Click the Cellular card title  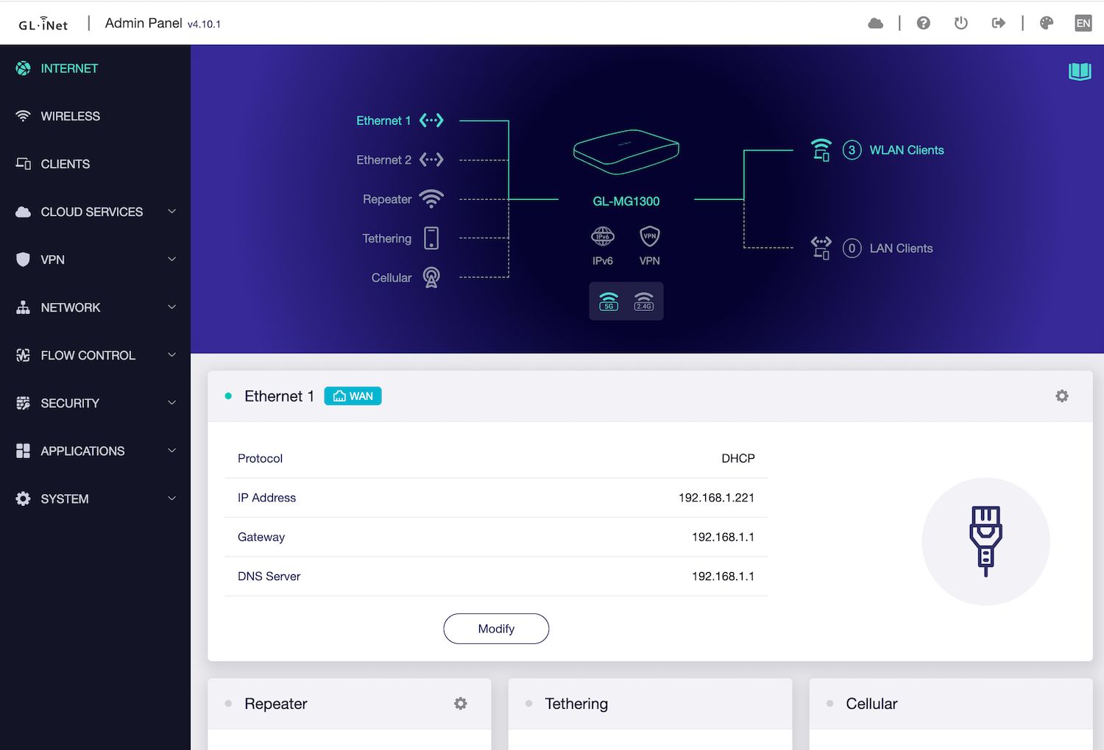pos(871,704)
